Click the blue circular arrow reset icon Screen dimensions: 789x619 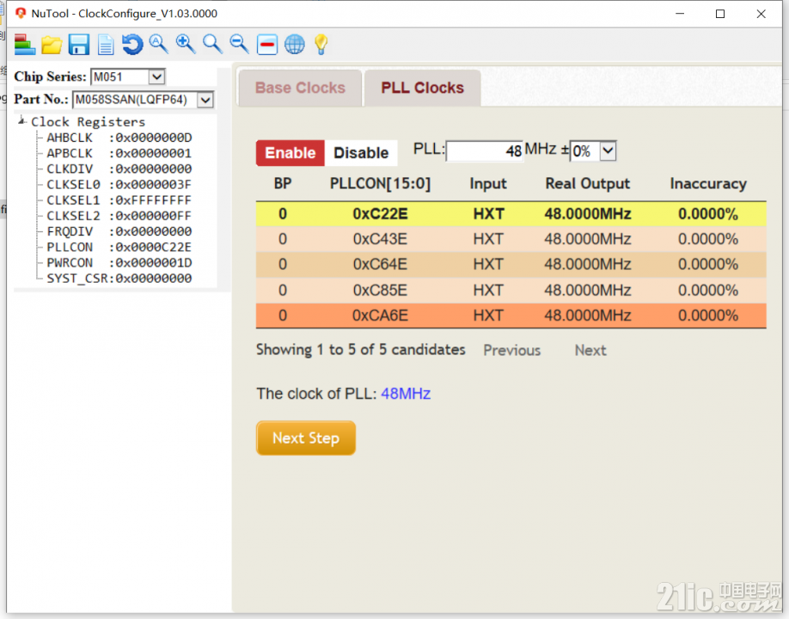pos(132,45)
